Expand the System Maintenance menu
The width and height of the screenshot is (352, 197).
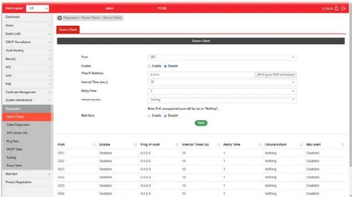[x=27, y=100]
